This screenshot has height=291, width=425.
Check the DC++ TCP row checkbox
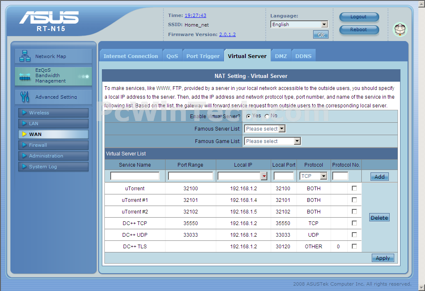click(x=354, y=223)
